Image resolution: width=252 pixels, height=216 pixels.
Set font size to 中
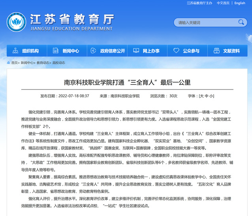(x=207, y=96)
